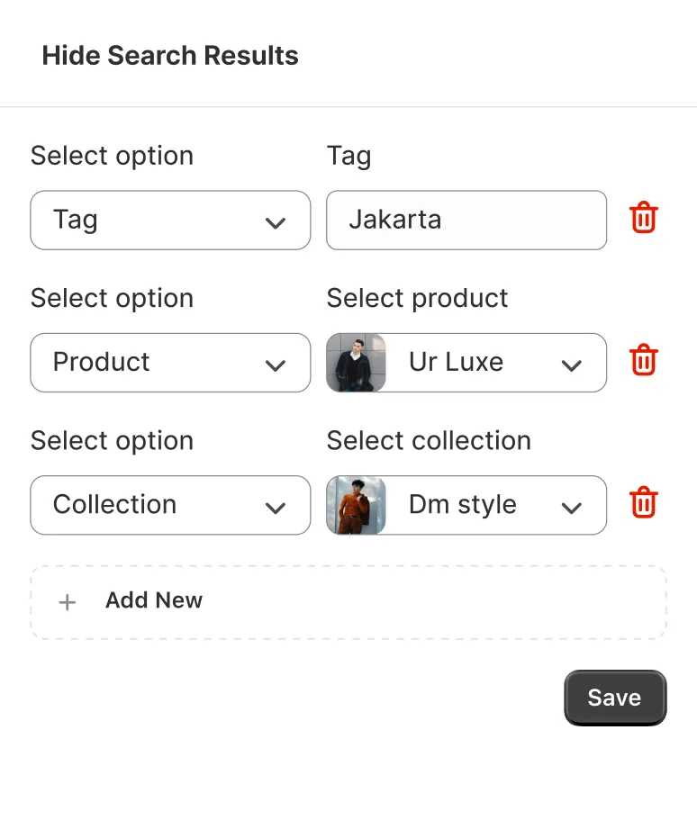
Task: Click the chevron arrow in Product dropdown
Action: [x=276, y=365]
